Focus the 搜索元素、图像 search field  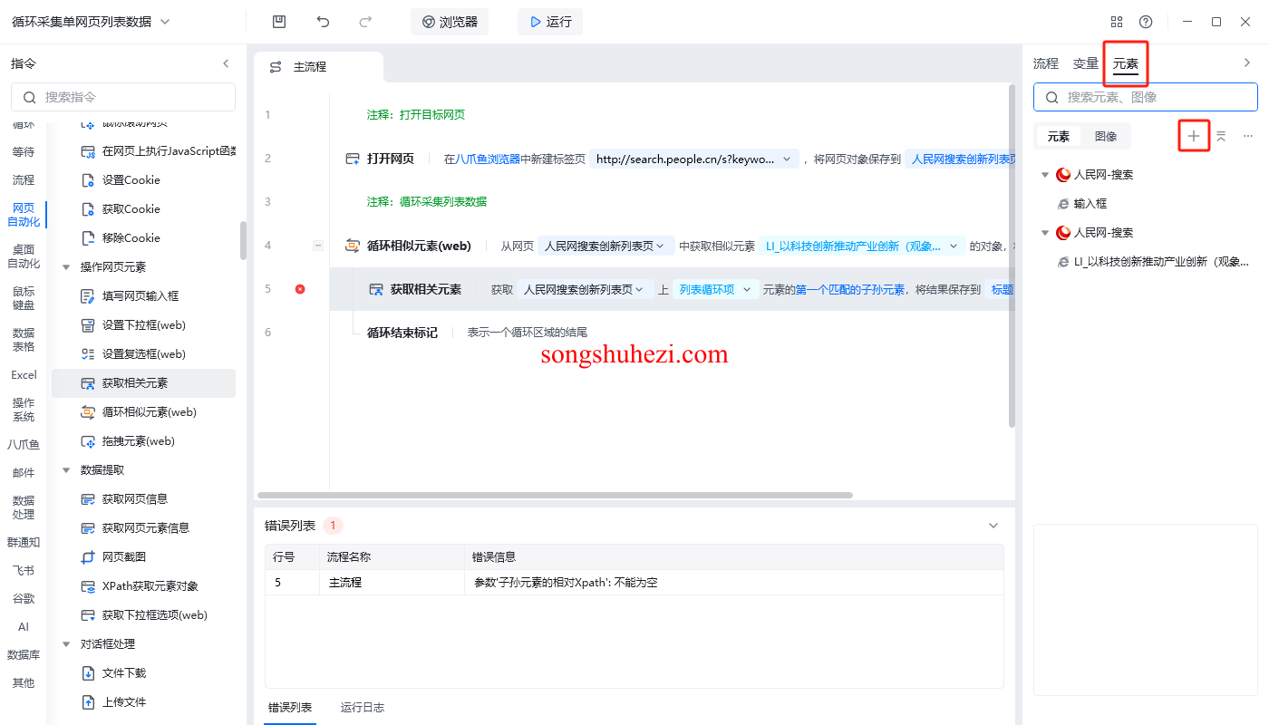coord(1146,97)
